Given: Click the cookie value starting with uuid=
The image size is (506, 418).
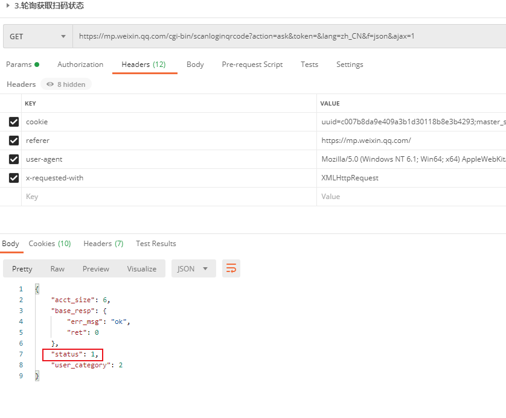Looking at the screenshot, I should [x=411, y=122].
